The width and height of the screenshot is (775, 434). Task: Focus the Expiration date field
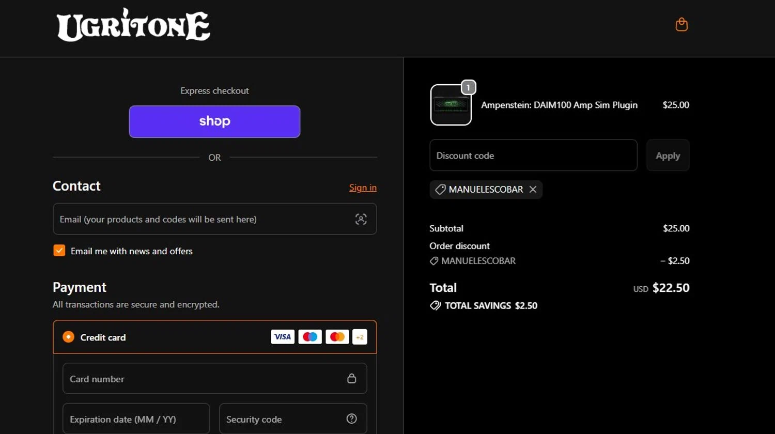136,419
